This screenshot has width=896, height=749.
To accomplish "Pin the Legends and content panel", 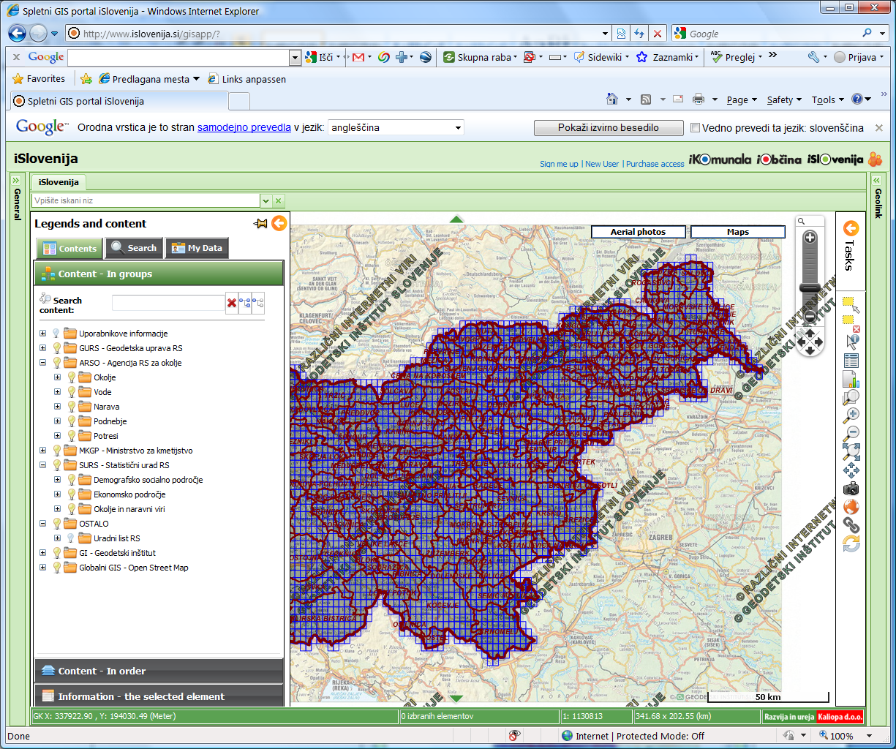I will point(260,224).
